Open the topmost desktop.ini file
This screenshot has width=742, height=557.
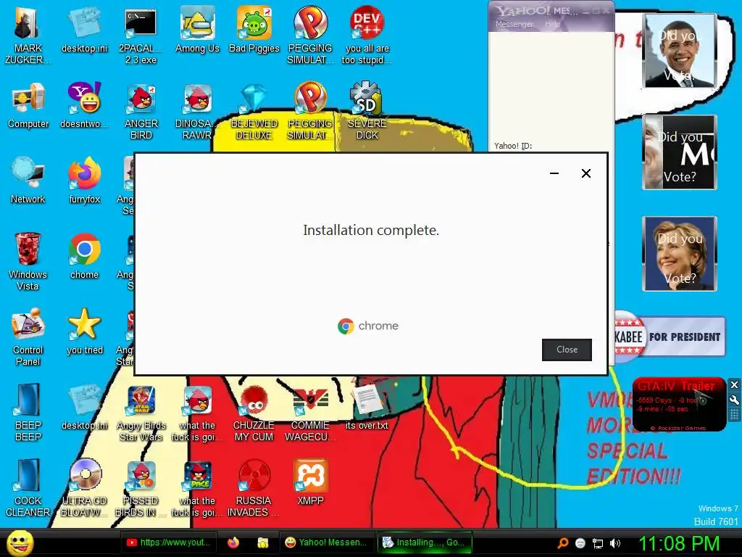coord(85,30)
